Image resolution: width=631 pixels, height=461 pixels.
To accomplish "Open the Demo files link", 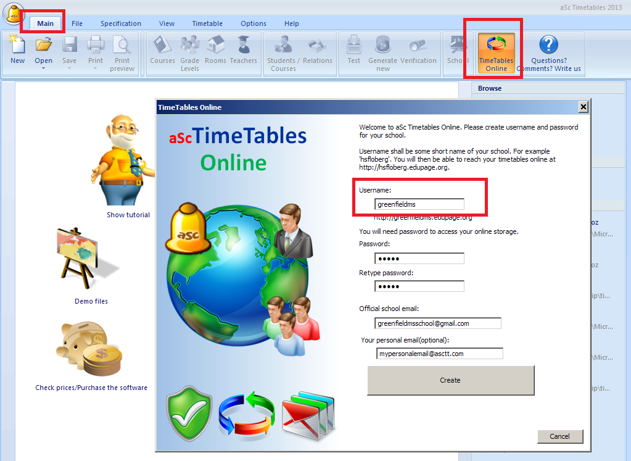I will click(x=91, y=301).
